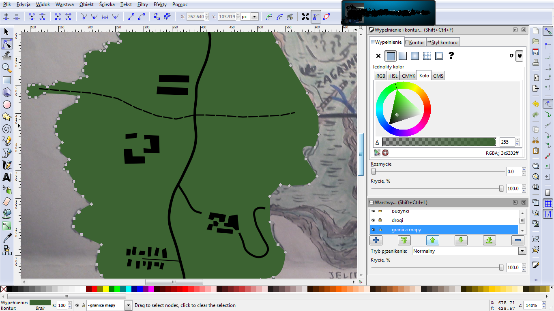The height and width of the screenshot is (311, 554).
Task: Choose the calligraphy tool
Action: point(6,165)
